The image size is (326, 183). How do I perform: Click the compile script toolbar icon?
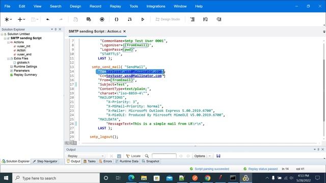coord(129,19)
